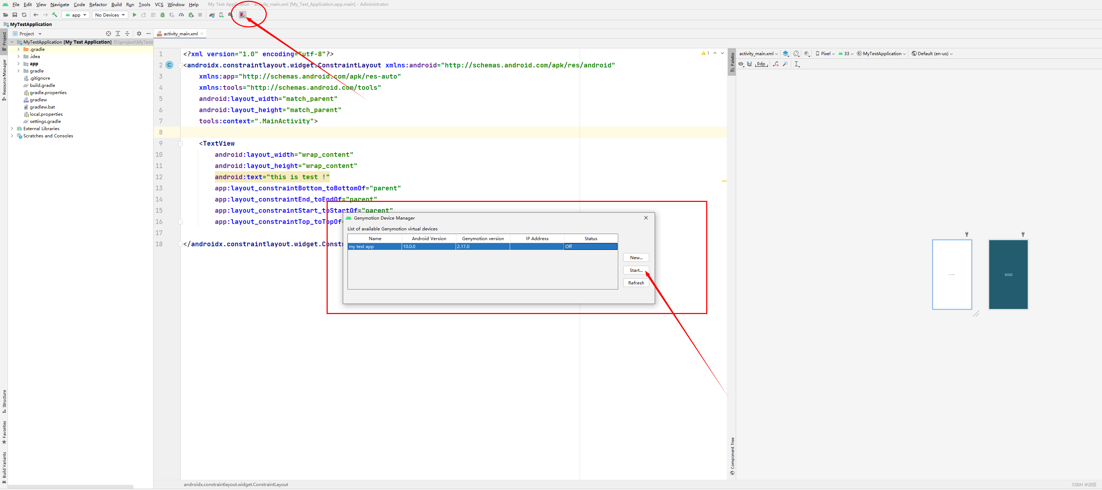Click the Make Project hammer icon
Image resolution: width=1102 pixels, height=490 pixels.
tap(55, 15)
